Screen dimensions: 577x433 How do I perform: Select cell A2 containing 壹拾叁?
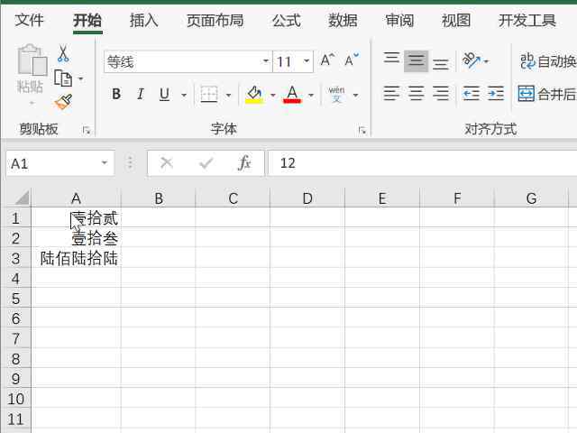coord(76,238)
